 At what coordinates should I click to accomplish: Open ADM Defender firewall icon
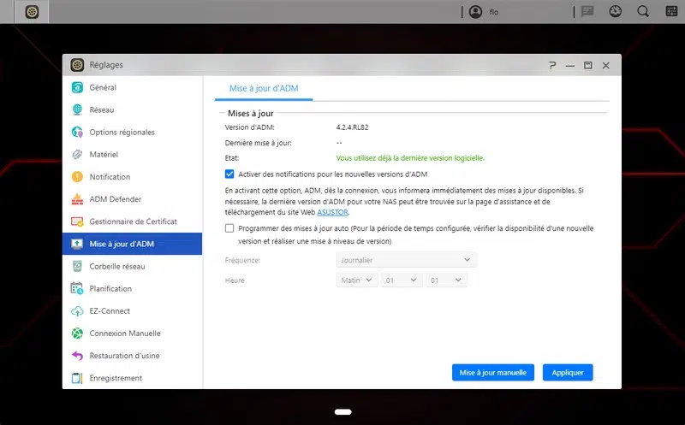[77, 199]
